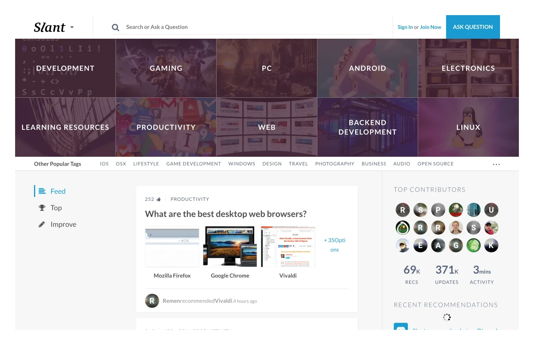Select the GAME DEVELOPMENT popular tag

click(x=194, y=164)
